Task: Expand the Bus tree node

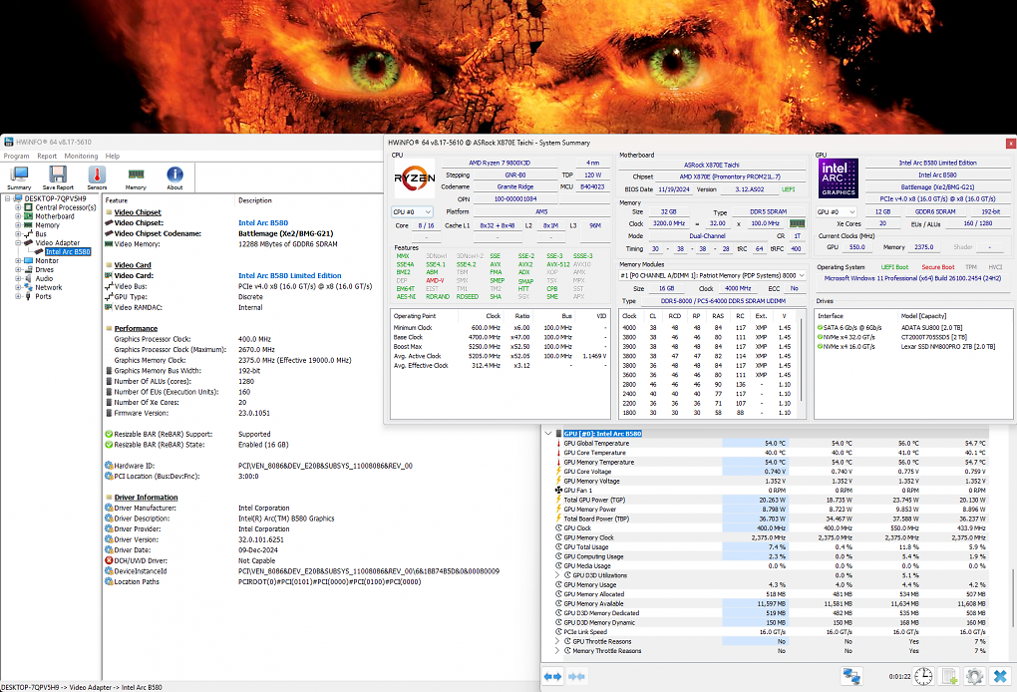Action: point(18,234)
